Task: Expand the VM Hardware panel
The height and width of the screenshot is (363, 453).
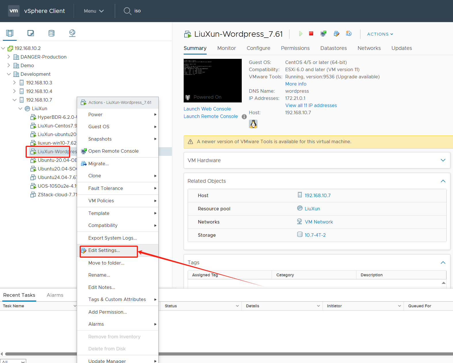Action: click(443, 160)
